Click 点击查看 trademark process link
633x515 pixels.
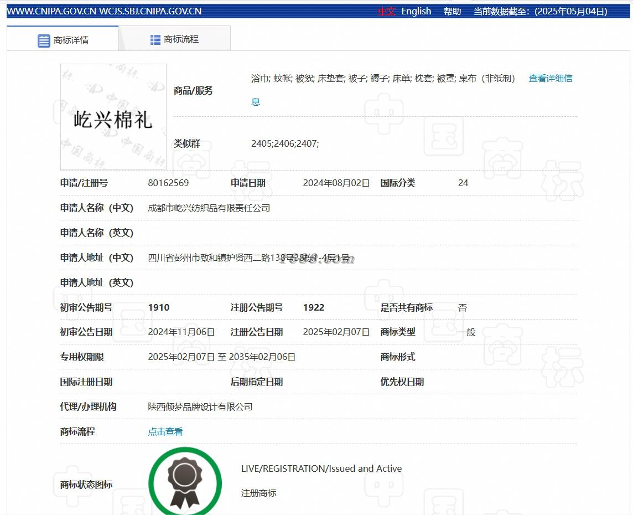coord(165,432)
